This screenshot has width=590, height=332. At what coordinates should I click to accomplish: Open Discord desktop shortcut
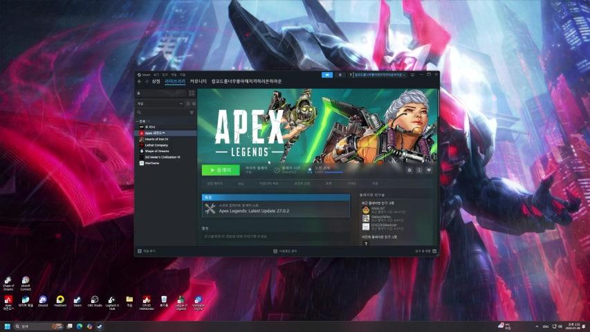tap(43, 302)
